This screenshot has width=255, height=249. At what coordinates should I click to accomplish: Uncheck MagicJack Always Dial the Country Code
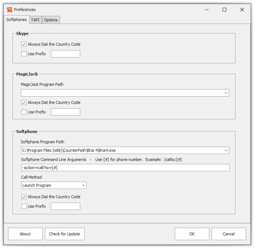[x=24, y=102]
